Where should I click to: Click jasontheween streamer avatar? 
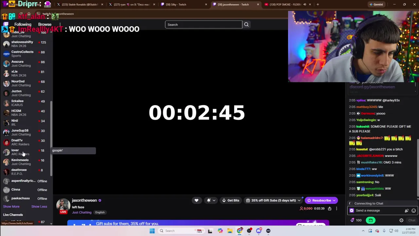(63, 205)
